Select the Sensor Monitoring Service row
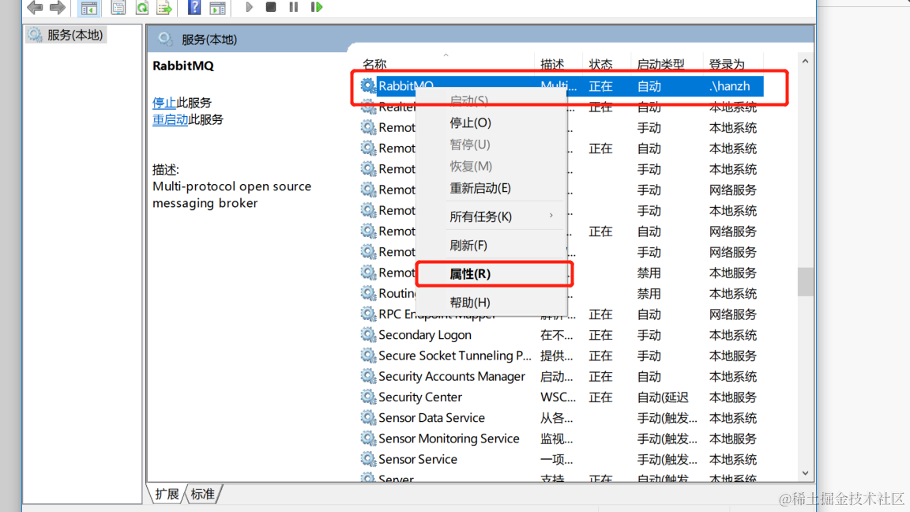The height and width of the screenshot is (512, 910). 561,439
